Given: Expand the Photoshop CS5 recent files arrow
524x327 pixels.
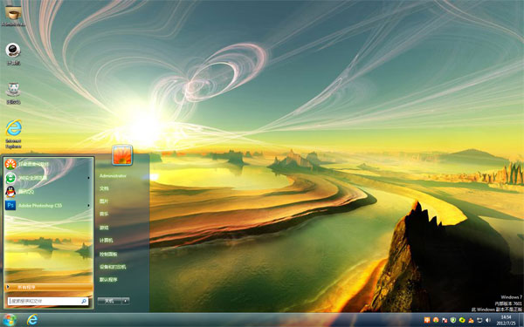Looking at the screenshot, I should tap(88, 205).
